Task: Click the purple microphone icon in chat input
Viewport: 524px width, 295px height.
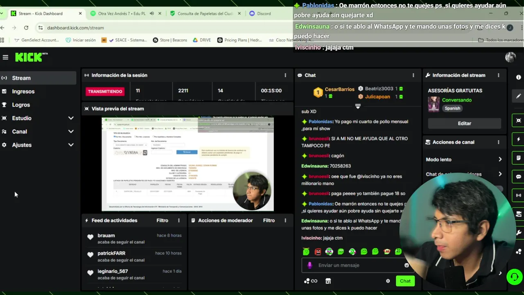Action: [309, 265]
